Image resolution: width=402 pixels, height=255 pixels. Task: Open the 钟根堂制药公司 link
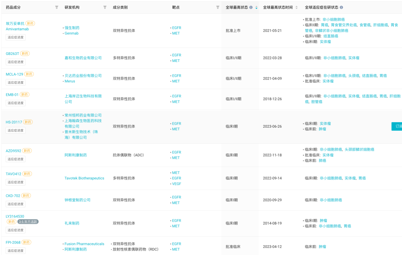pyautogui.click(x=77, y=200)
